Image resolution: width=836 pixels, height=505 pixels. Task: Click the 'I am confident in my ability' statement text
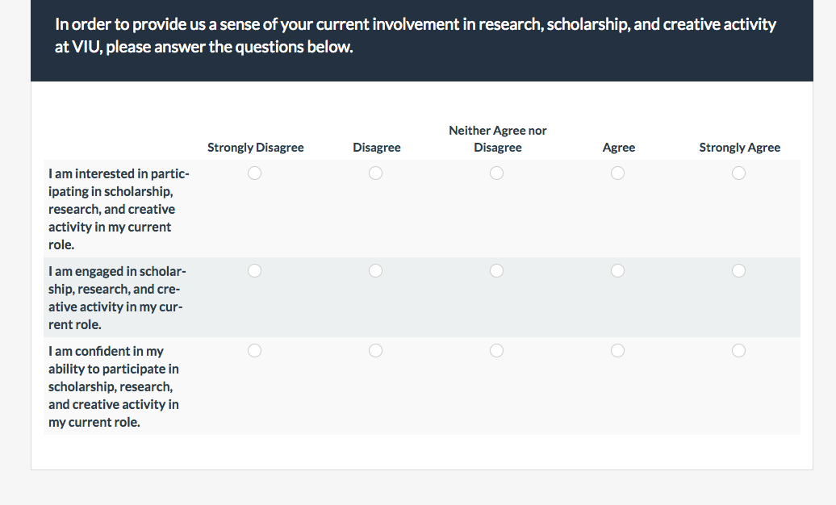coord(114,386)
